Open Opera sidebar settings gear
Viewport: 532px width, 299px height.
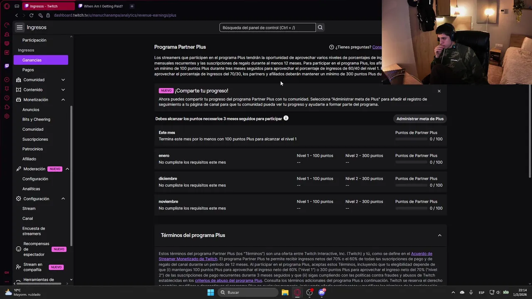point(7,116)
